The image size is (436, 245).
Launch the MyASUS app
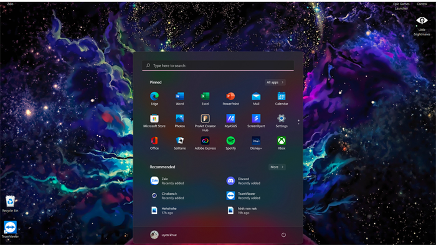tap(230, 121)
